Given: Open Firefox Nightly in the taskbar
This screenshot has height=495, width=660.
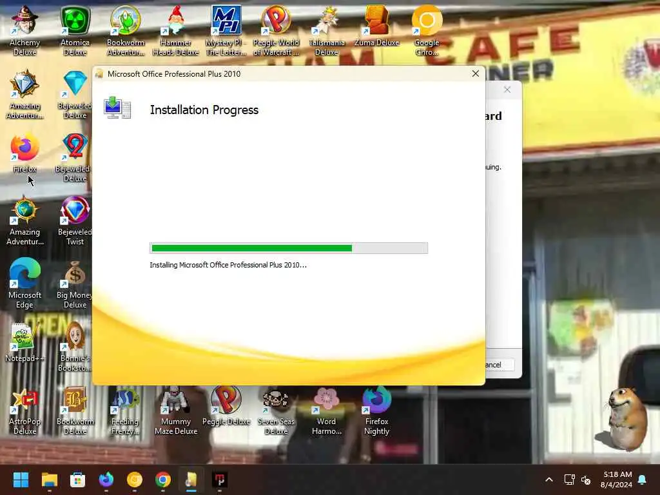Looking at the screenshot, I should click(106, 480).
